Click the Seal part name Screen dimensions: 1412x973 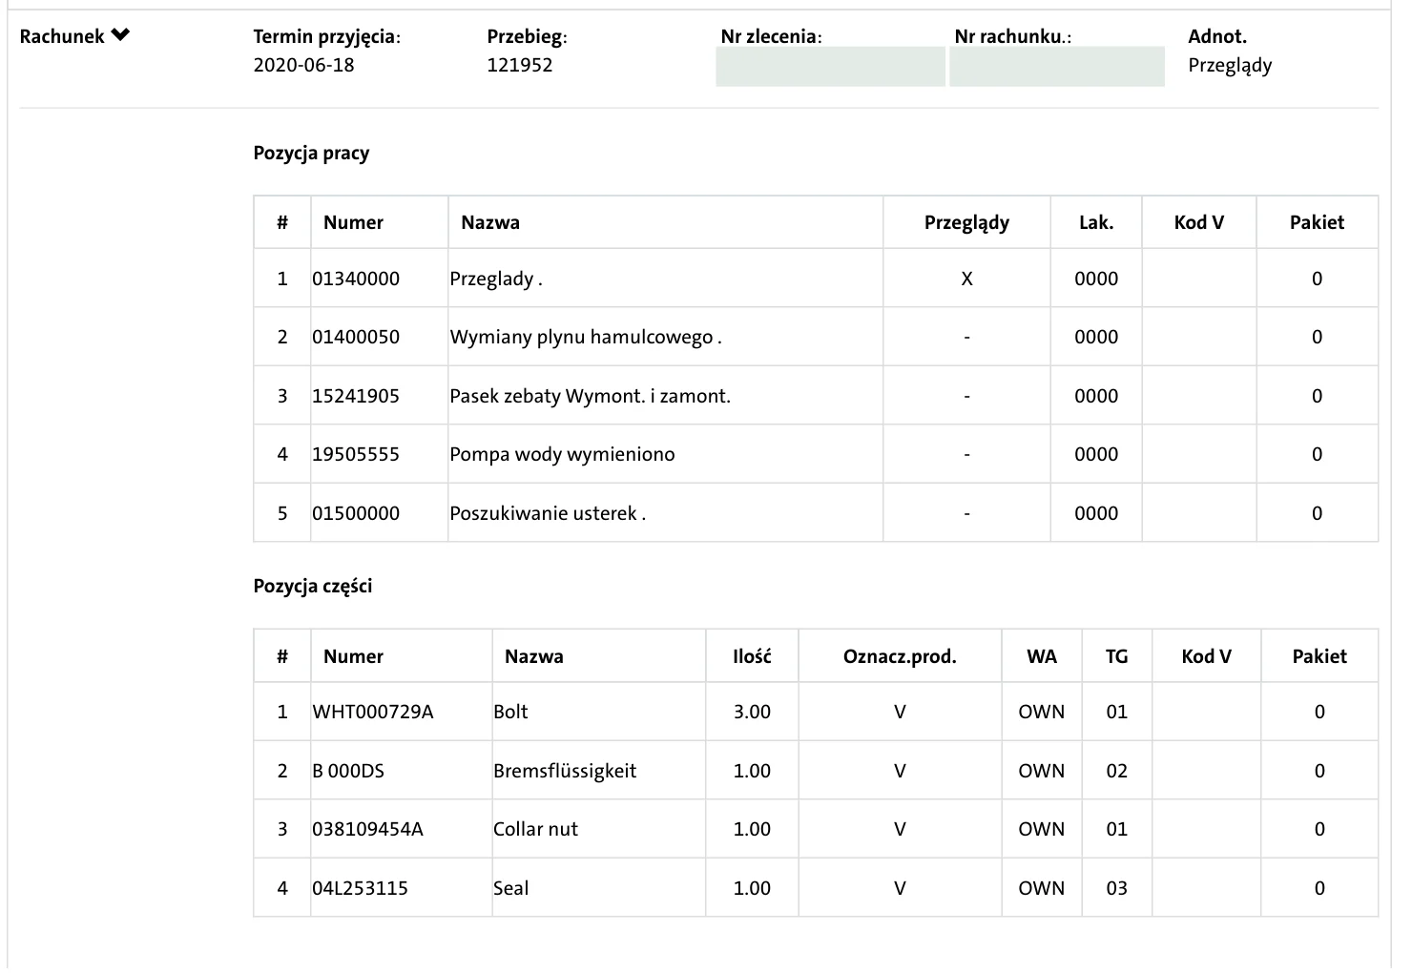510,888
